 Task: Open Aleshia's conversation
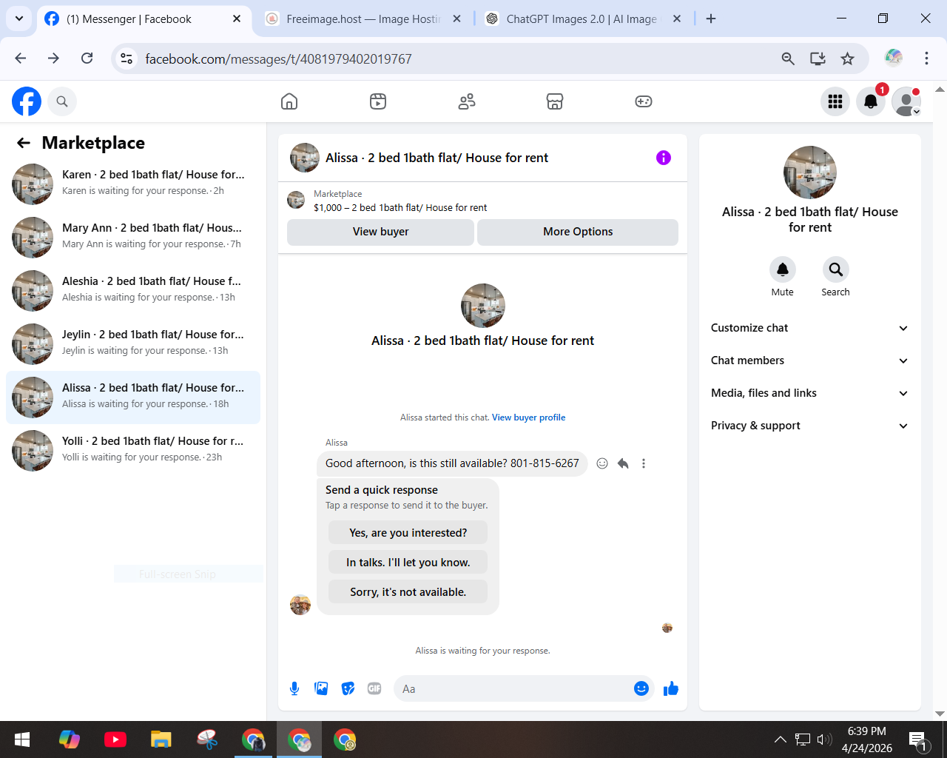click(133, 291)
